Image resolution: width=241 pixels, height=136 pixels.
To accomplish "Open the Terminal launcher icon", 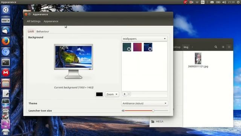I will (x=6, y=62).
